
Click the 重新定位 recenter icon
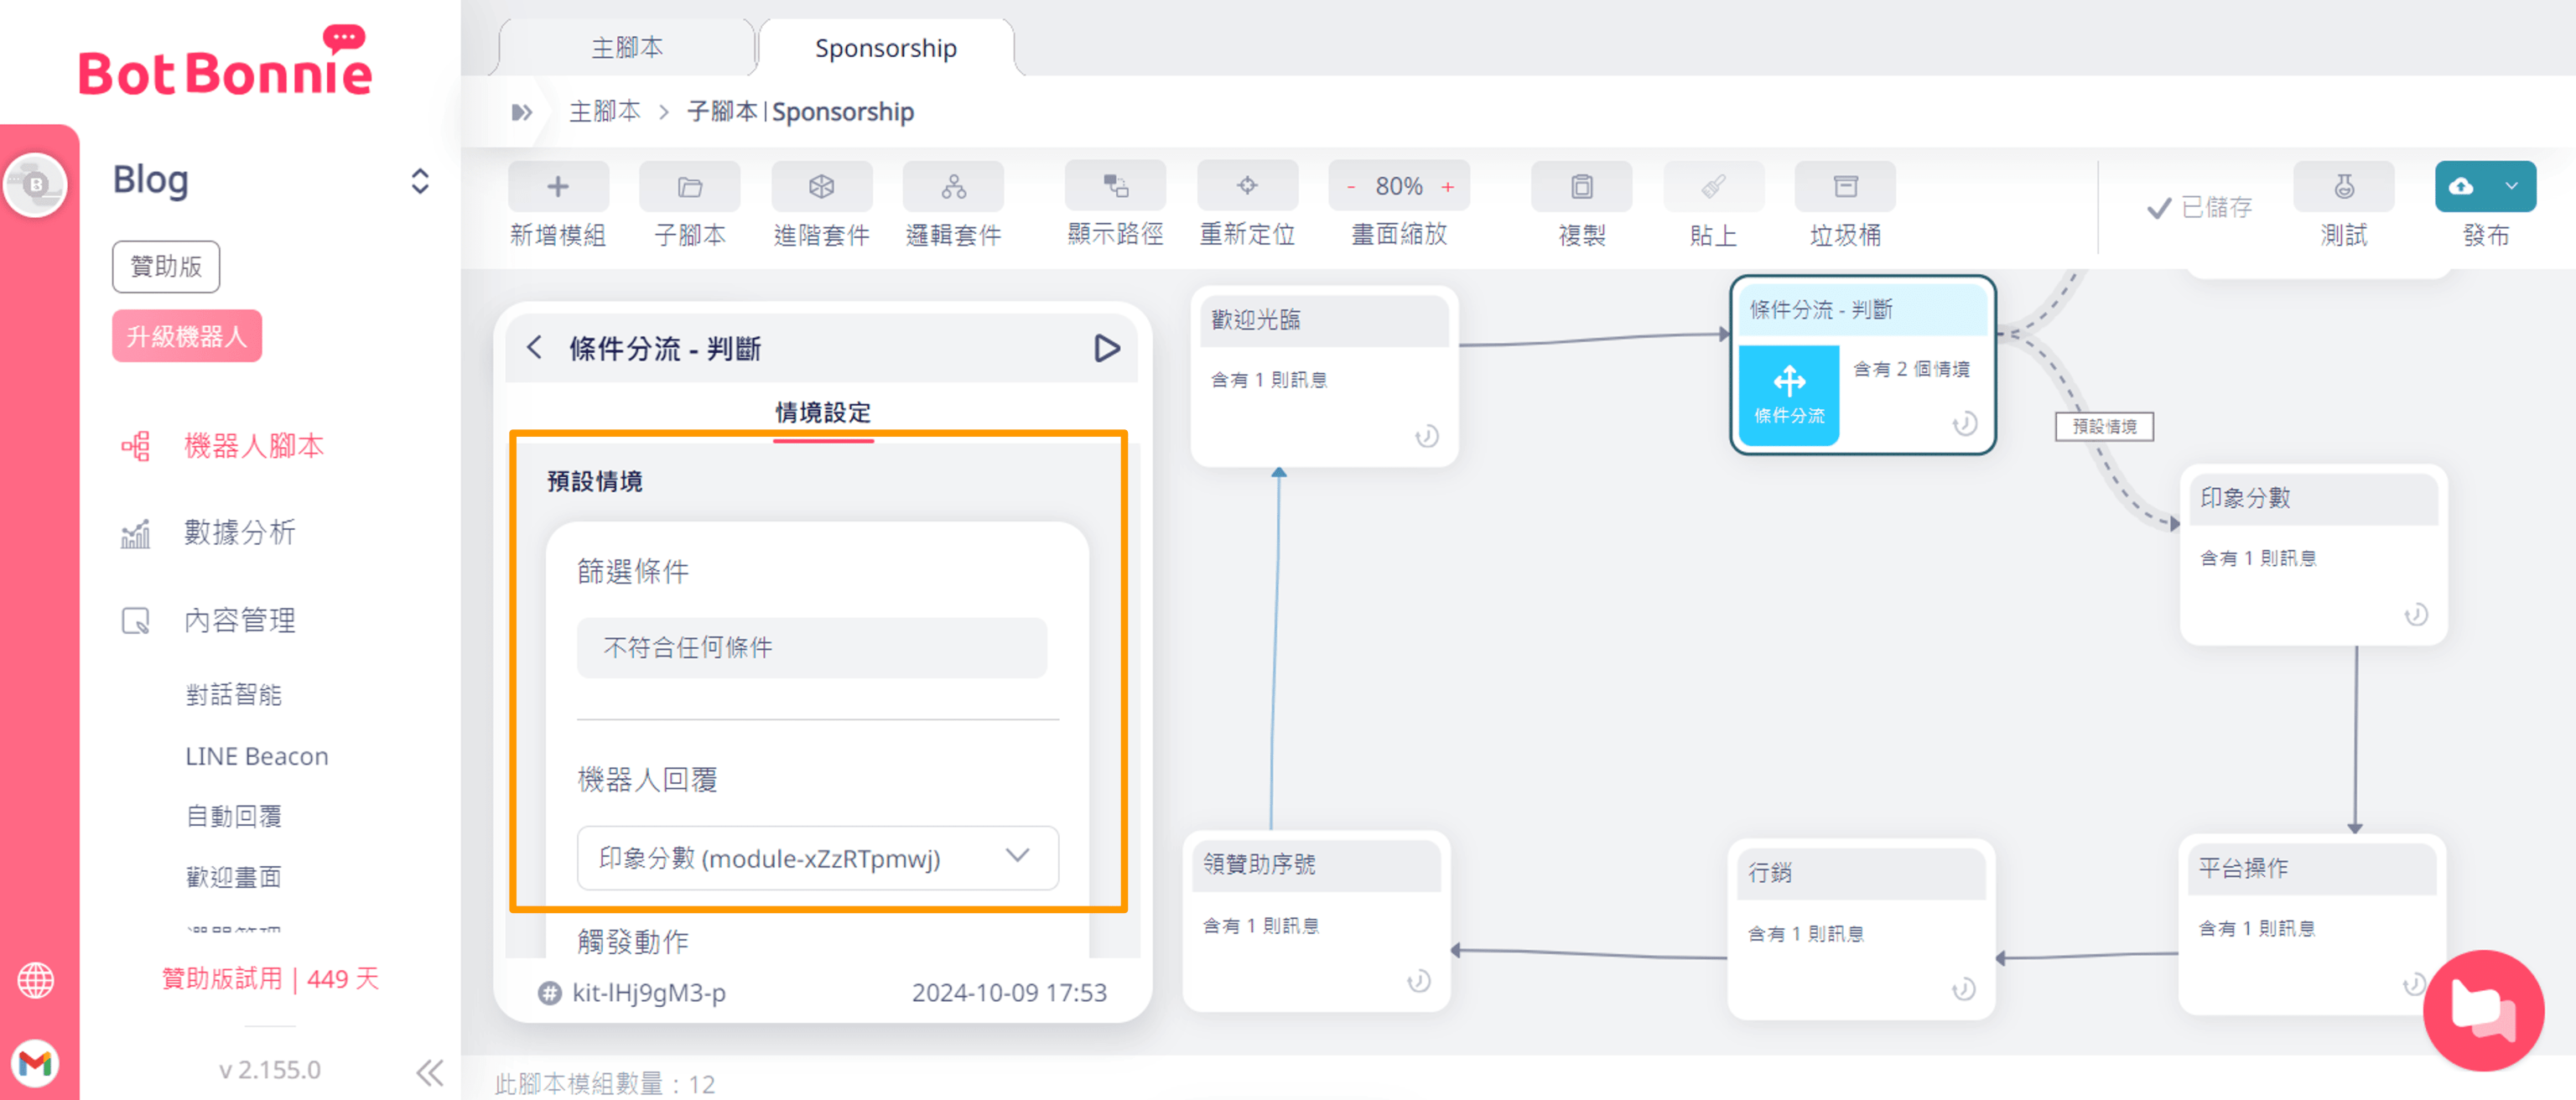[1247, 187]
